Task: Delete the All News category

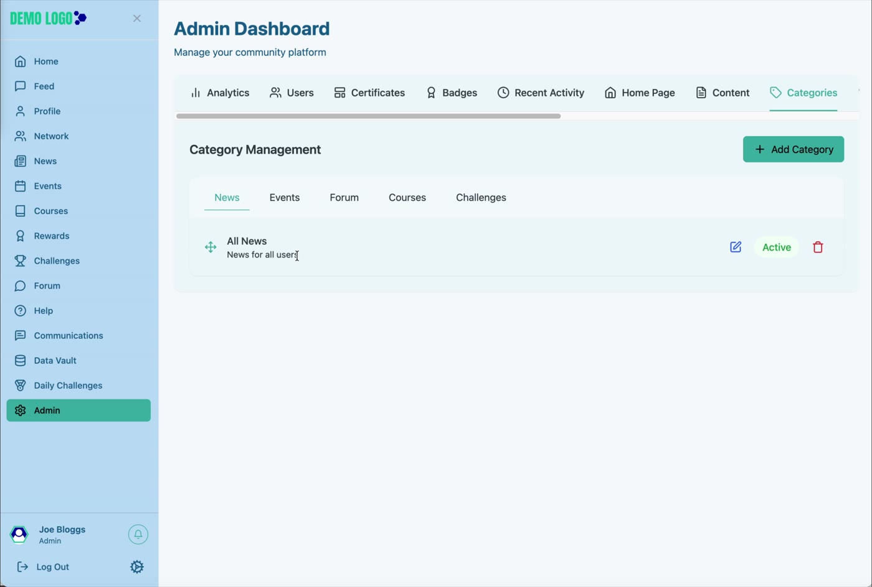Action: pyautogui.click(x=818, y=247)
